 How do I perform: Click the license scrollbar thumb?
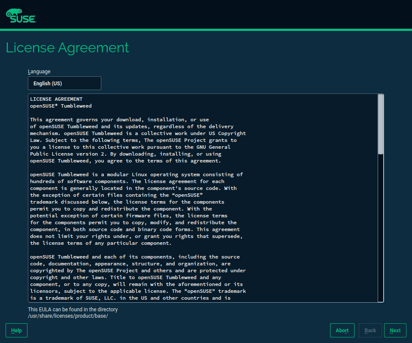380,124
